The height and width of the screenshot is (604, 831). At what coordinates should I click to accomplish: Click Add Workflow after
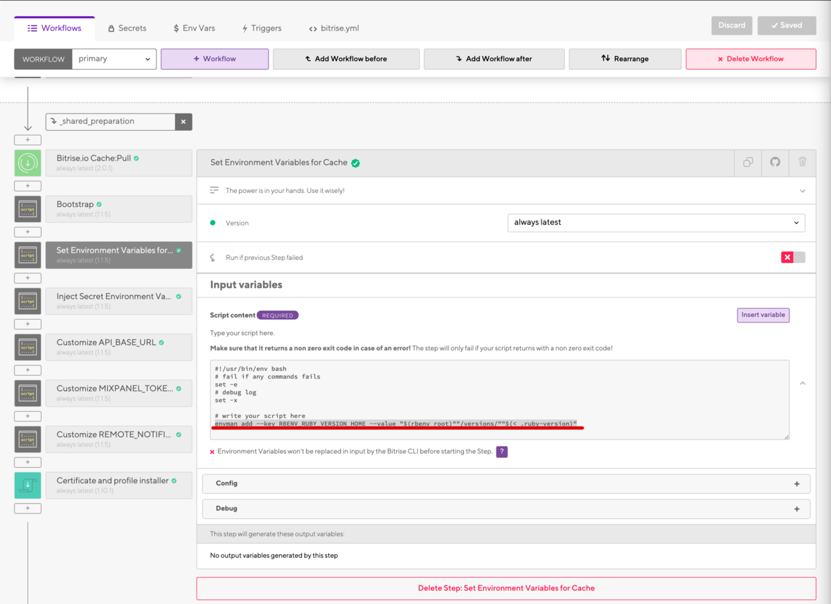point(494,59)
